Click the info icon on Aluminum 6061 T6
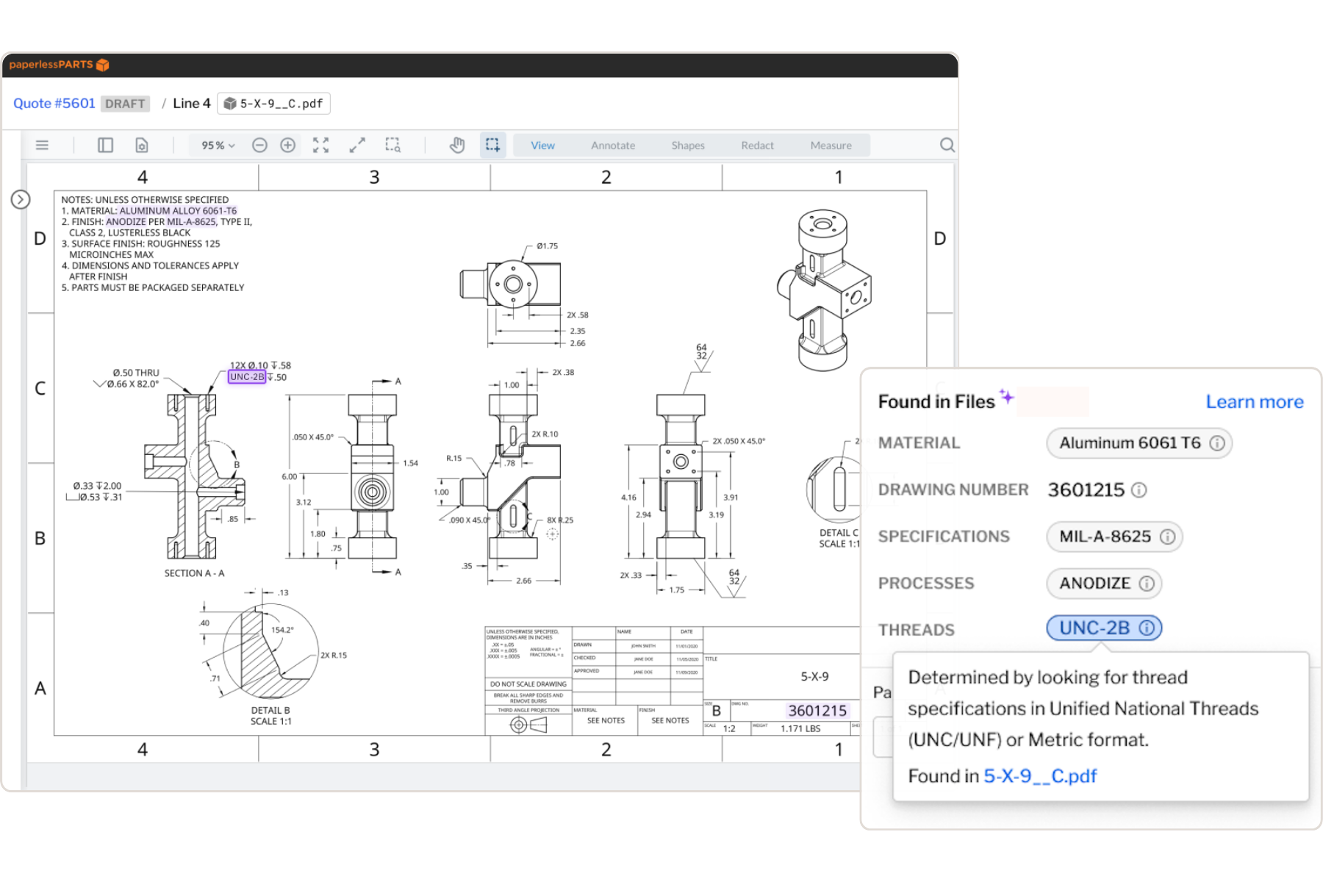This screenshot has height=882, width=1323. point(1217,443)
